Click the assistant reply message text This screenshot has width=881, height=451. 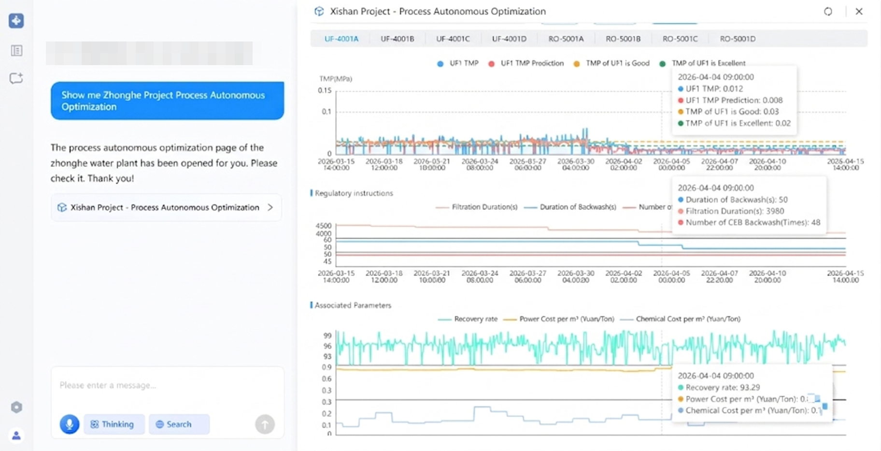point(164,163)
